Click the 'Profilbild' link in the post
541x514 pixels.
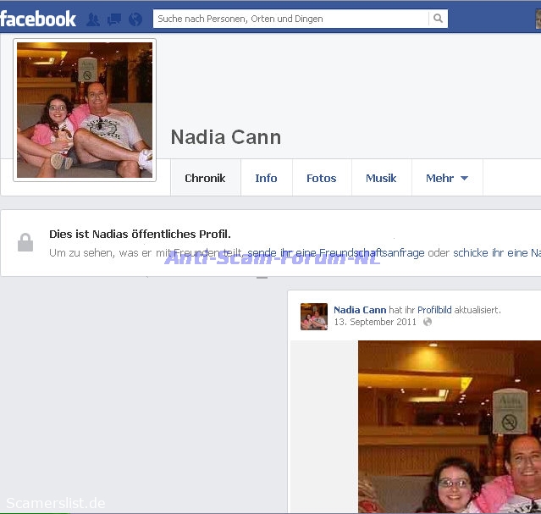point(434,310)
